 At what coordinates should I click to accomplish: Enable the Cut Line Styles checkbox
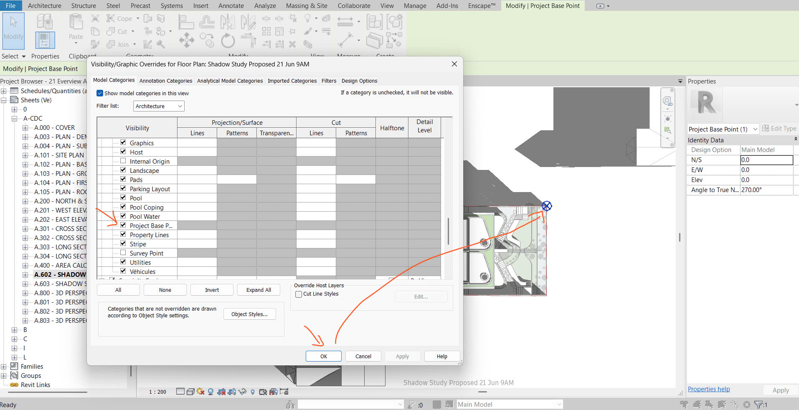pyautogui.click(x=298, y=294)
